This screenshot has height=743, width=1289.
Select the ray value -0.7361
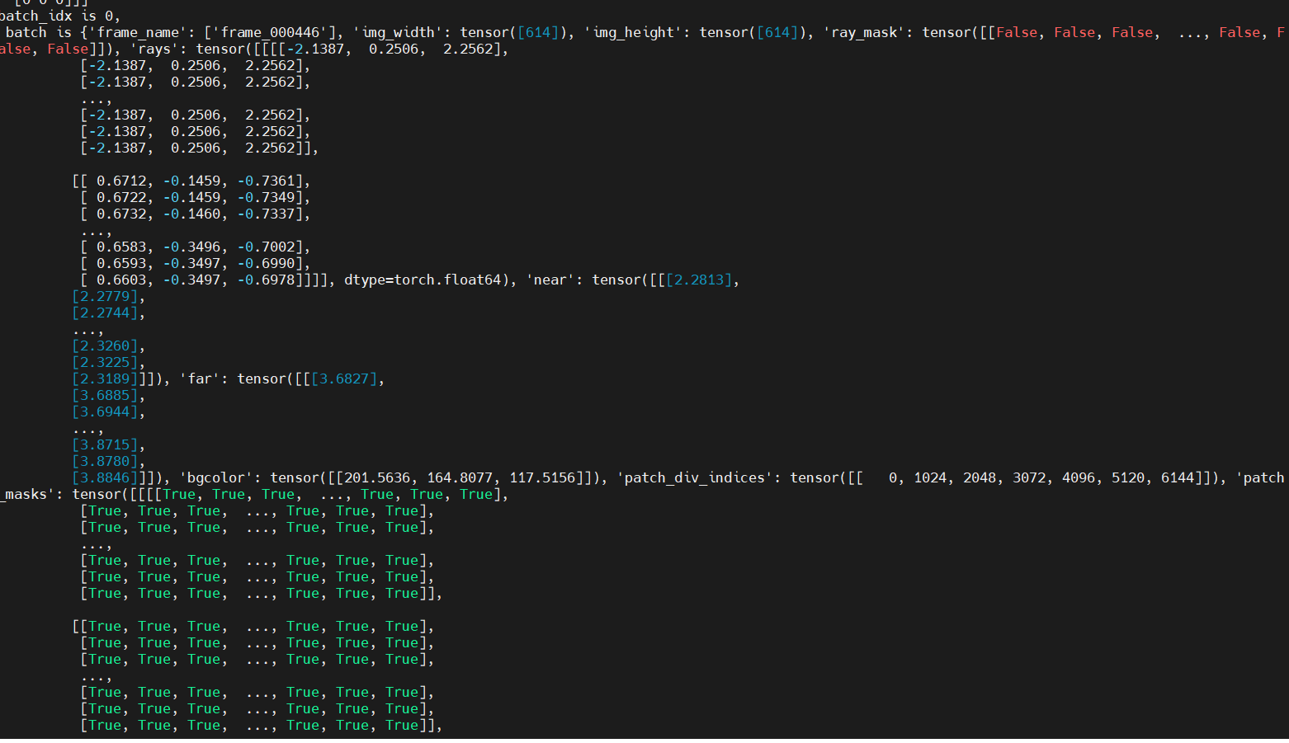pyautogui.click(x=266, y=181)
